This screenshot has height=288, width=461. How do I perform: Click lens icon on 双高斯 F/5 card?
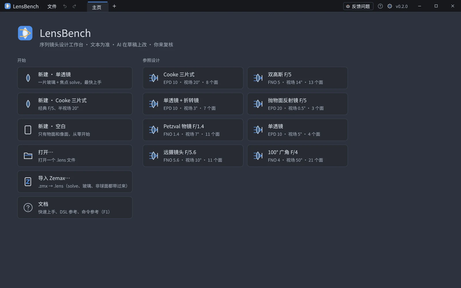tap(258, 78)
